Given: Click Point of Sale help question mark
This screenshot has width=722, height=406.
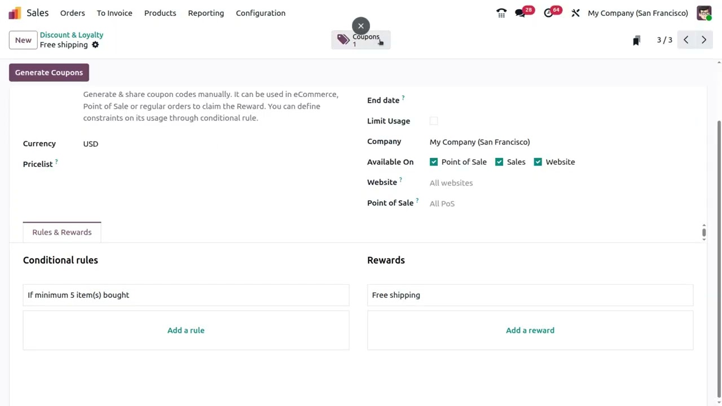Looking at the screenshot, I should click(417, 201).
